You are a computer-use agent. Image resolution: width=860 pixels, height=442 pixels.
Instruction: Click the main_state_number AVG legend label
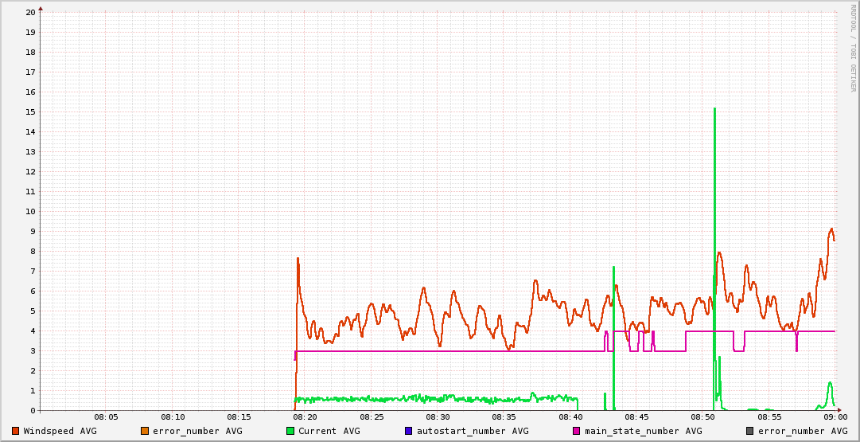click(x=643, y=431)
